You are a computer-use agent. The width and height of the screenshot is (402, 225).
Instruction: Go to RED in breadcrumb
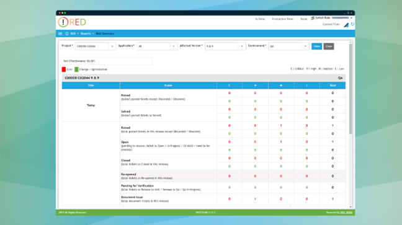[73, 33]
